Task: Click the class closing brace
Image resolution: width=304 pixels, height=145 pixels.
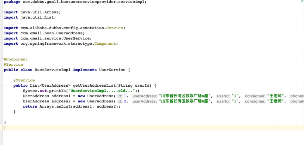Action: click(x=5, y=122)
